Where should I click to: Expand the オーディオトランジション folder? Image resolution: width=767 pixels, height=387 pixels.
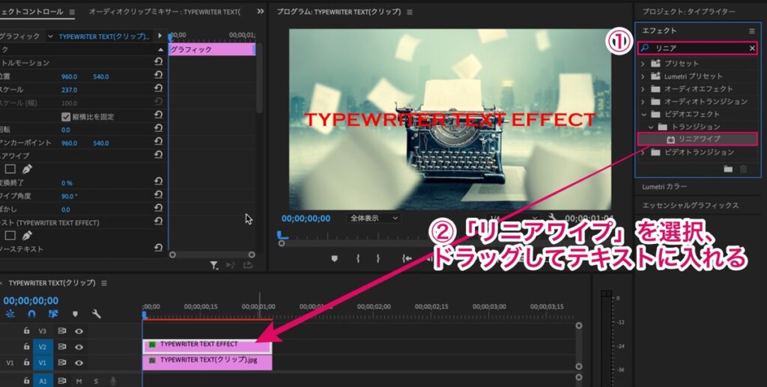[643, 102]
